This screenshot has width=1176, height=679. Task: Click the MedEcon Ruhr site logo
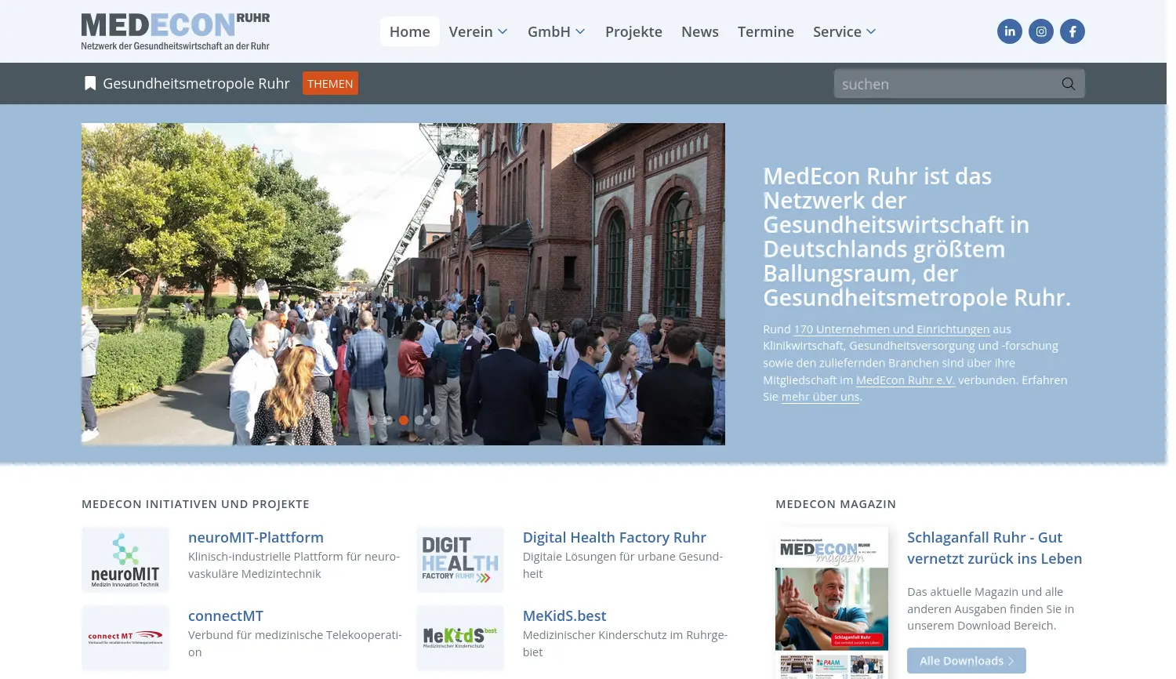pos(175,31)
